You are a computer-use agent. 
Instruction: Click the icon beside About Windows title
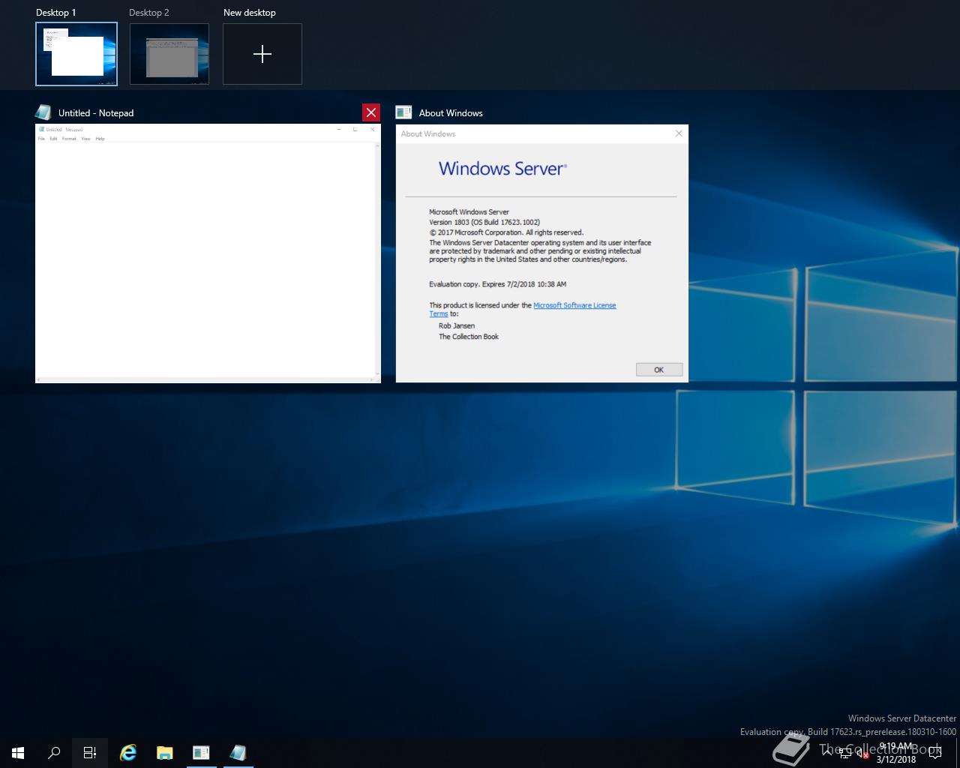[403, 112]
